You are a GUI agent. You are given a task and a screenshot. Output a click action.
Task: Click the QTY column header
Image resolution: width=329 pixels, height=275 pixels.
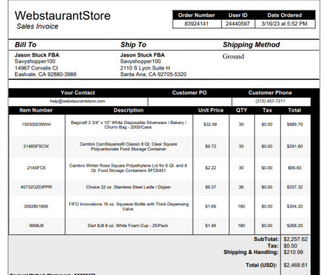[x=241, y=110]
